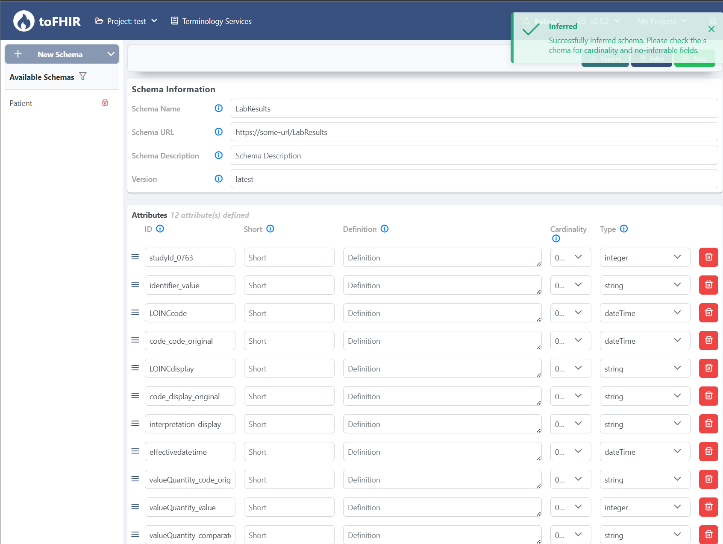Create a New Schema
The image size is (723, 544).
point(60,54)
